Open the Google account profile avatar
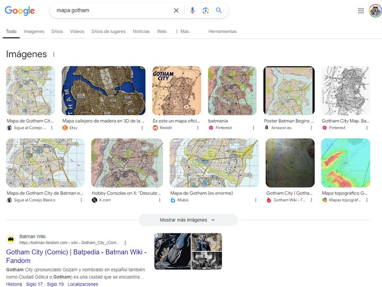382x287 pixels. tap(375, 11)
